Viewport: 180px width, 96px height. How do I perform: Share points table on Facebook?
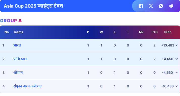click(x=141, y=6)
